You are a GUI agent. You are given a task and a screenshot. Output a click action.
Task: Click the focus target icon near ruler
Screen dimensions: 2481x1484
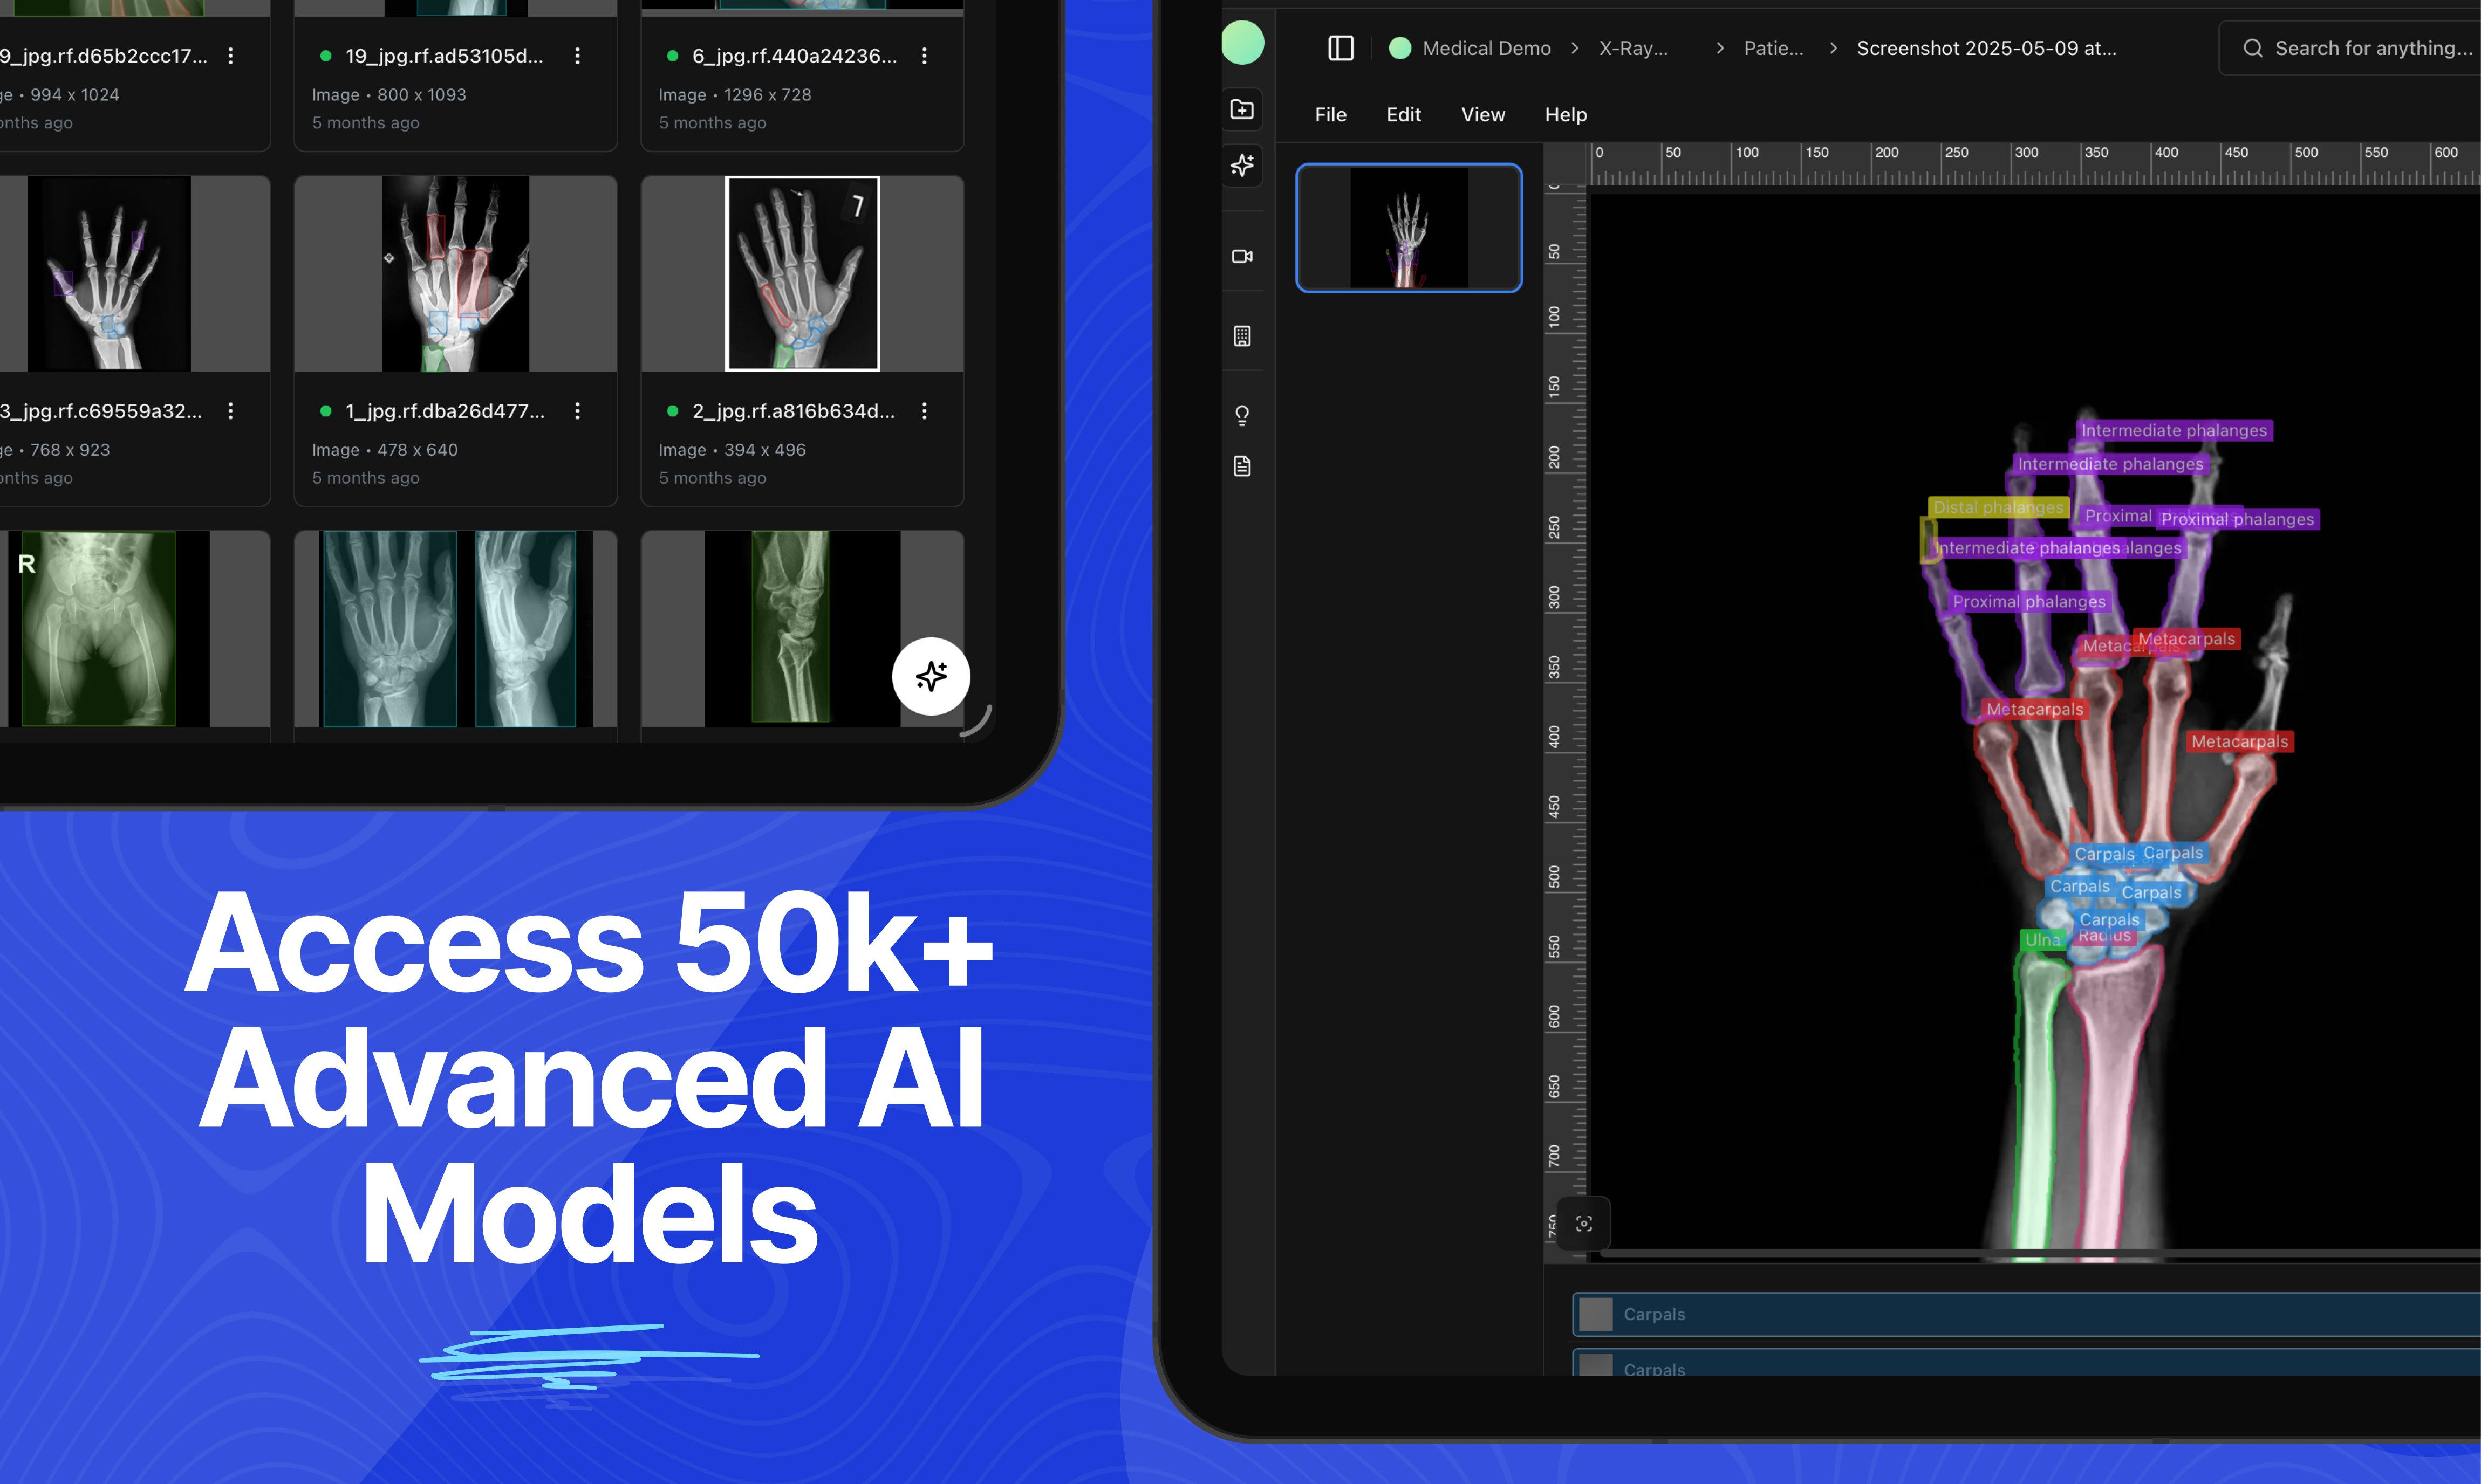pyautogui.click(x=1584, y=1224)
